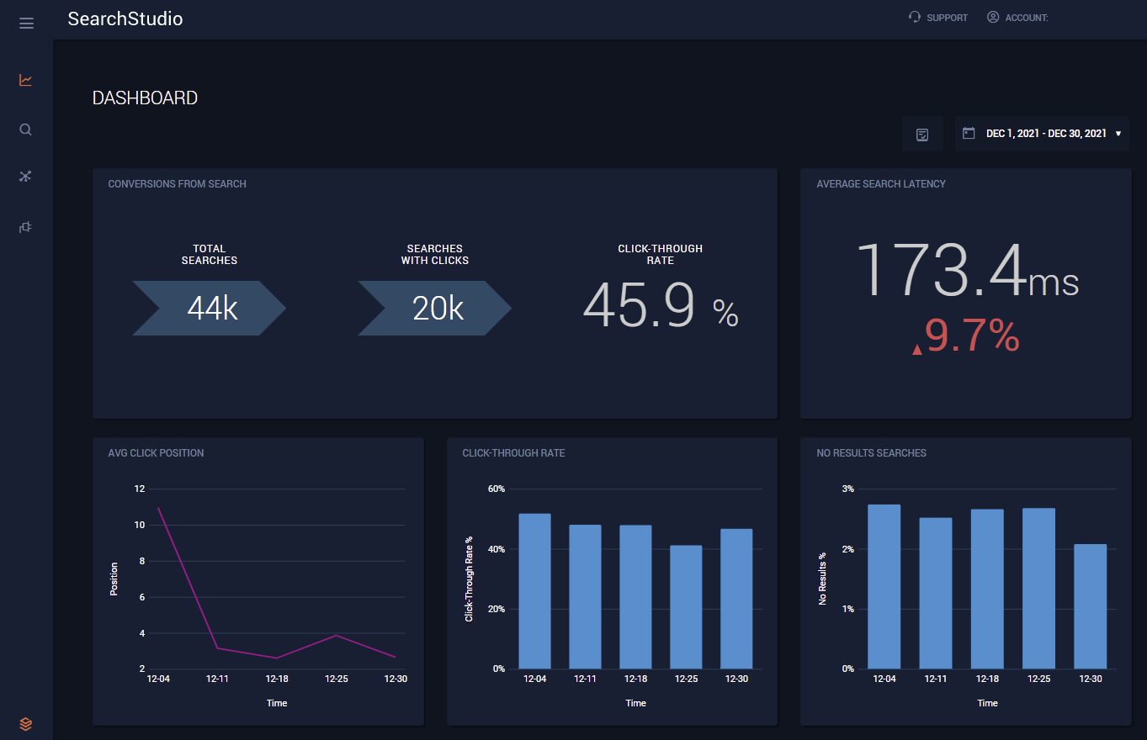The width and height of the screenshot is (1147, 740).
Task: Click the 173.4ms latency value
Action: click(967, 269)
